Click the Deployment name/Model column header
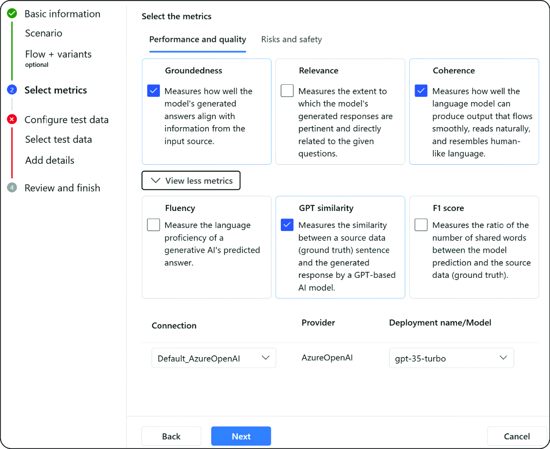The width and height of the screenshot is (550, 449). pos(440,323)
